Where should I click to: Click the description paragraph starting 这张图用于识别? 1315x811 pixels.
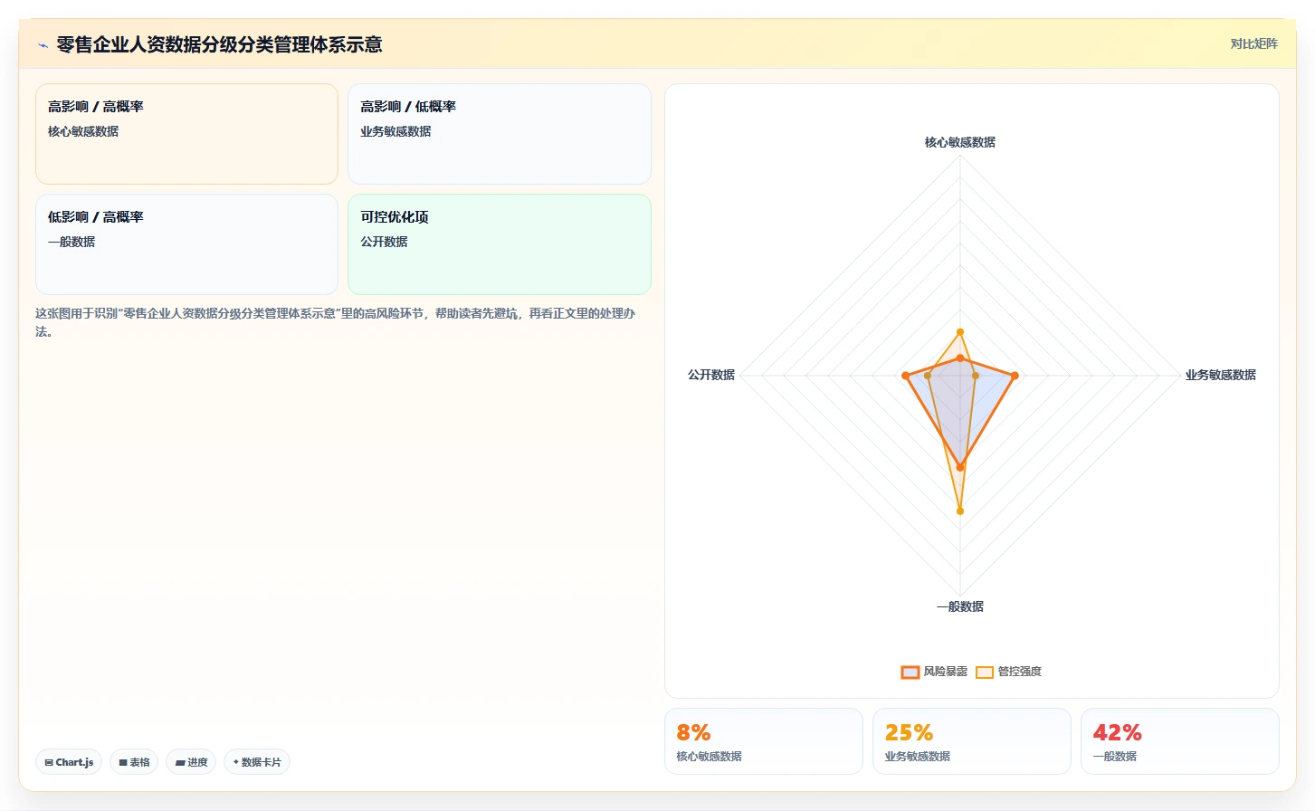(336, 322)
